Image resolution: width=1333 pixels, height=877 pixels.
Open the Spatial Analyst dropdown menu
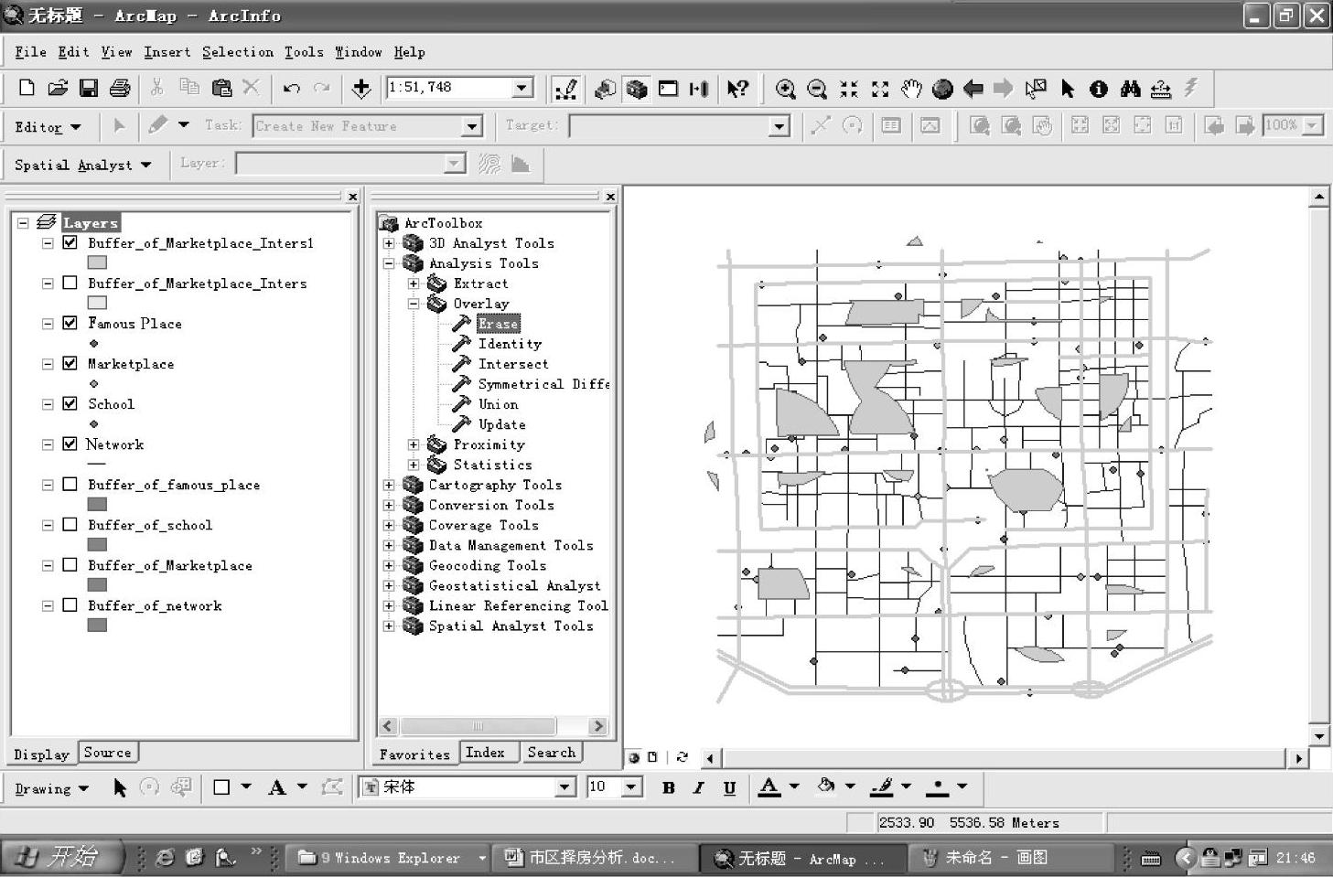[82, 165]
